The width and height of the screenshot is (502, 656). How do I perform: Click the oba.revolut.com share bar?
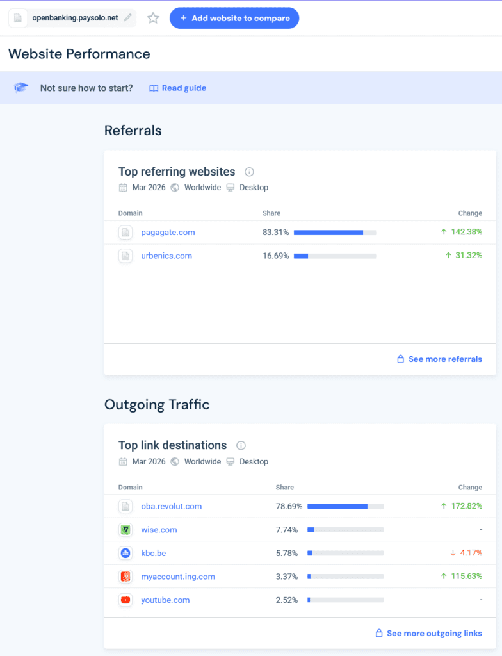345,506
